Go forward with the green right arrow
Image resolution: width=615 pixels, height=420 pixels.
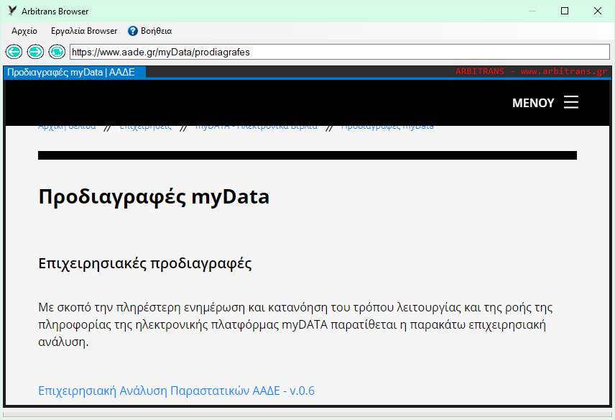click(35, 52)
